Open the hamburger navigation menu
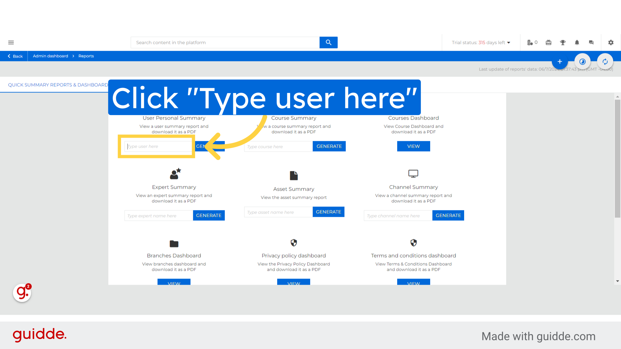 (x=11, y=42)
